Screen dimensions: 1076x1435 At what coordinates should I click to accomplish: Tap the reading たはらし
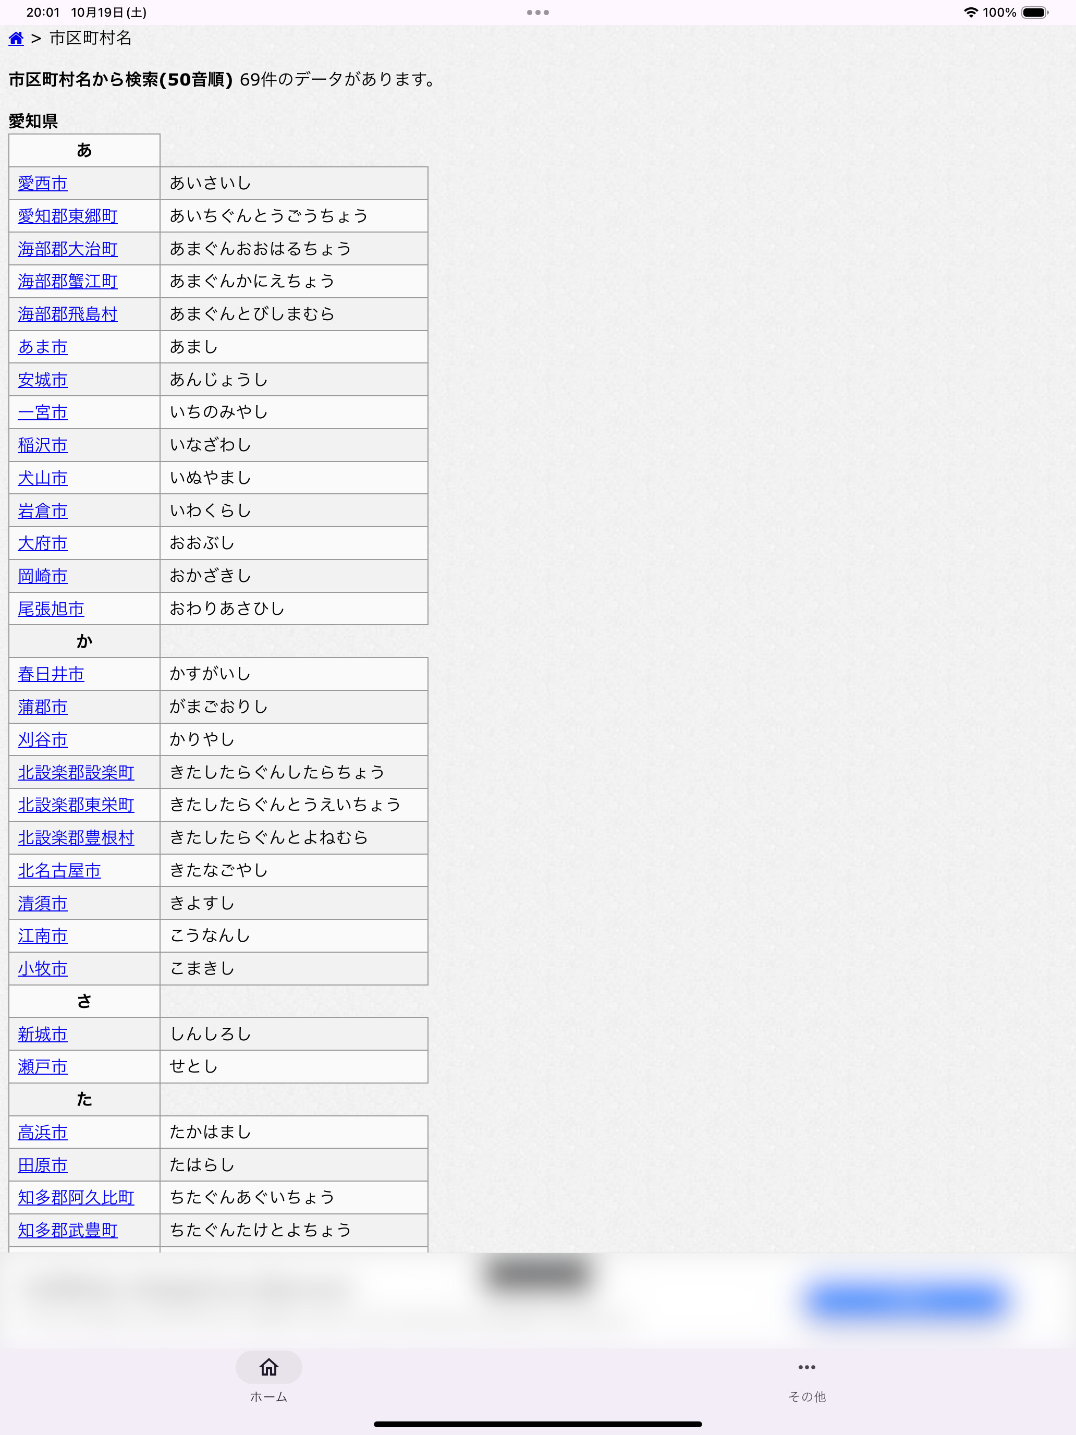(x=202, y=1165)
